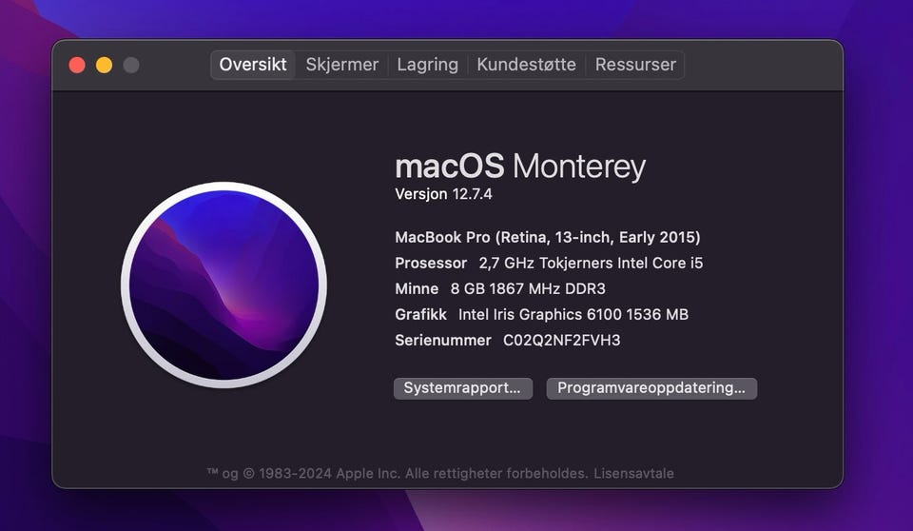Image resolution: width=913 pixels, height=531 pixels.
Task: Click the Systemrapport... button
Action: [463, 388]
